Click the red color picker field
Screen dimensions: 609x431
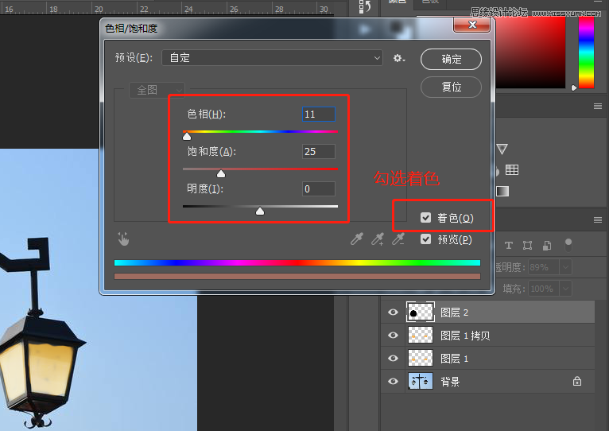530,52
